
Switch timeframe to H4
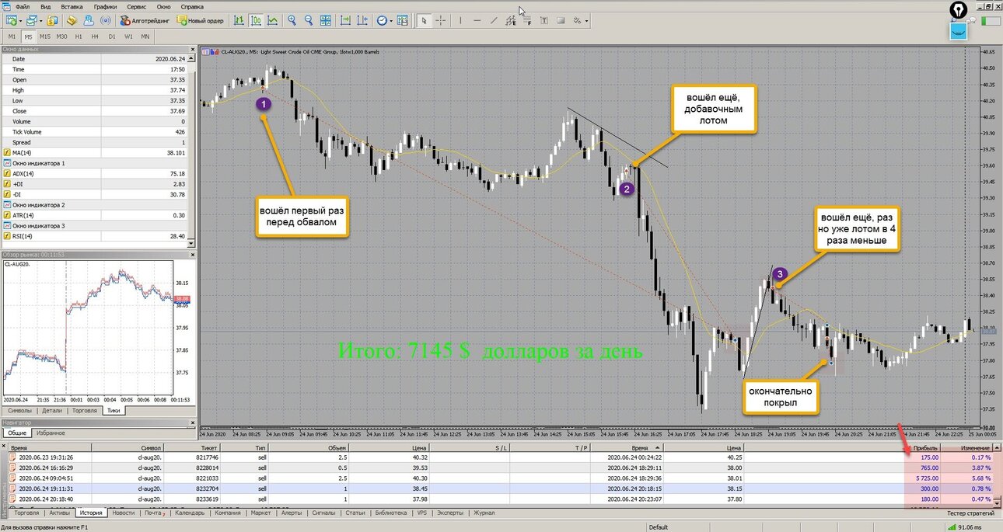pos(95,37)
